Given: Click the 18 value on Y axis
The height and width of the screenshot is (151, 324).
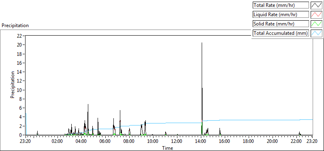Looking at the screenshot, I should pyautogui.click(x=19, y=54).
